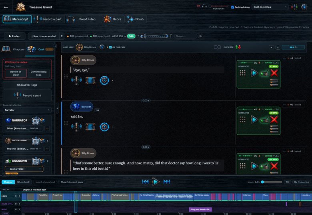
Task: Click Review in order button
Action: click(16, 73)
